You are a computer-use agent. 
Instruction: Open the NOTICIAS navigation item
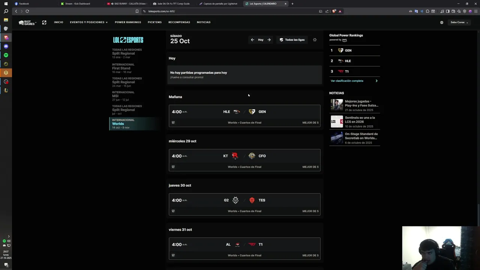[x=204, y=22]
